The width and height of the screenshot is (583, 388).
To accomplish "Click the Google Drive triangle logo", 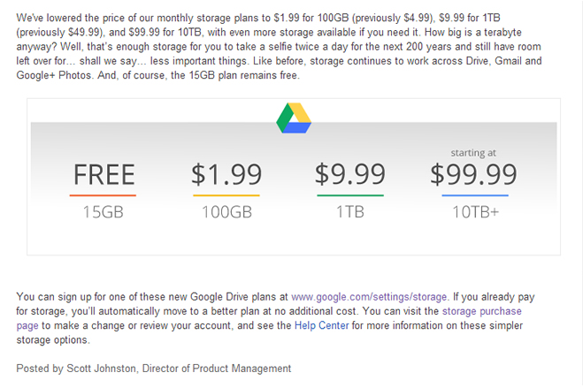I will pos(294,118).
